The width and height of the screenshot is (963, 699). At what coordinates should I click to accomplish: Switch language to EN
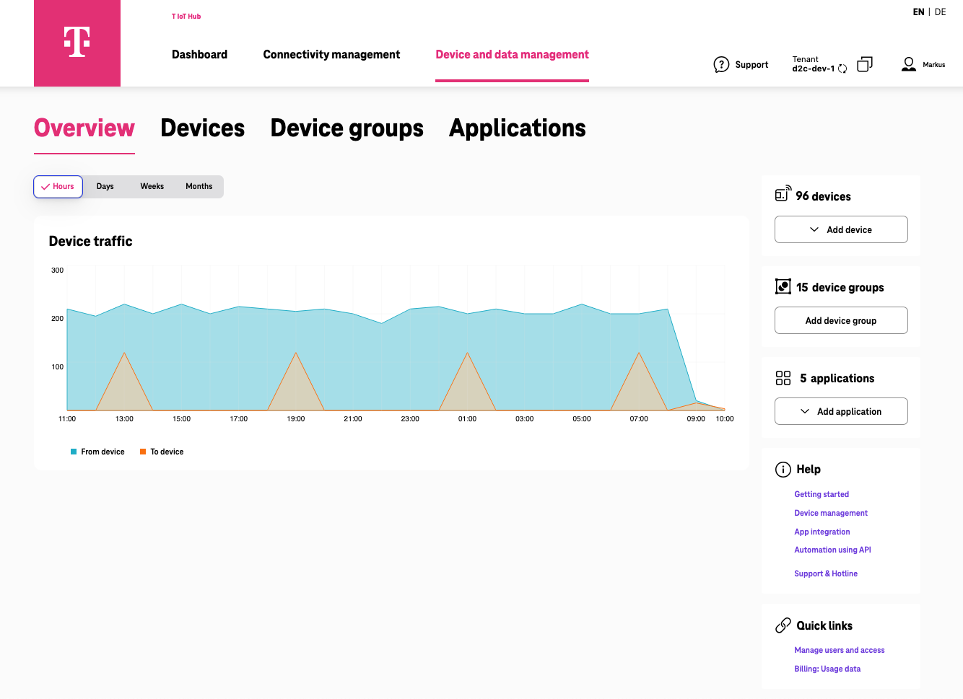coord(918,12)
